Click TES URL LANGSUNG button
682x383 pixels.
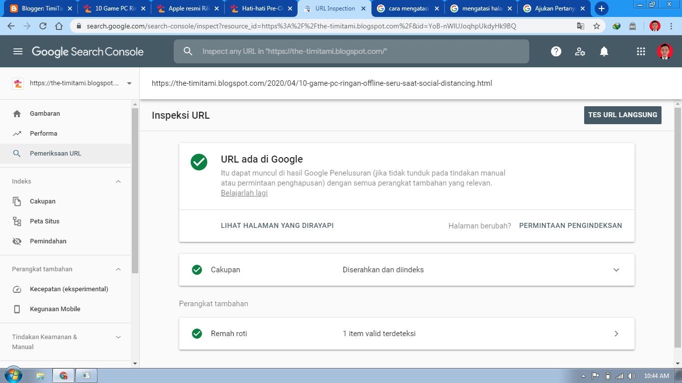[x=623, y=115]
